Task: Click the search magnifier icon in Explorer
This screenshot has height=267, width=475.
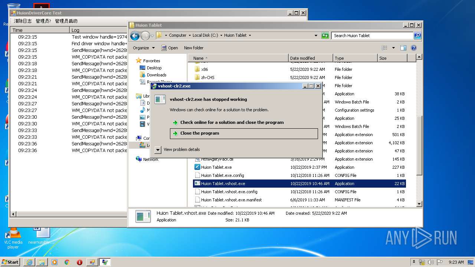Action: coord(417,36)
